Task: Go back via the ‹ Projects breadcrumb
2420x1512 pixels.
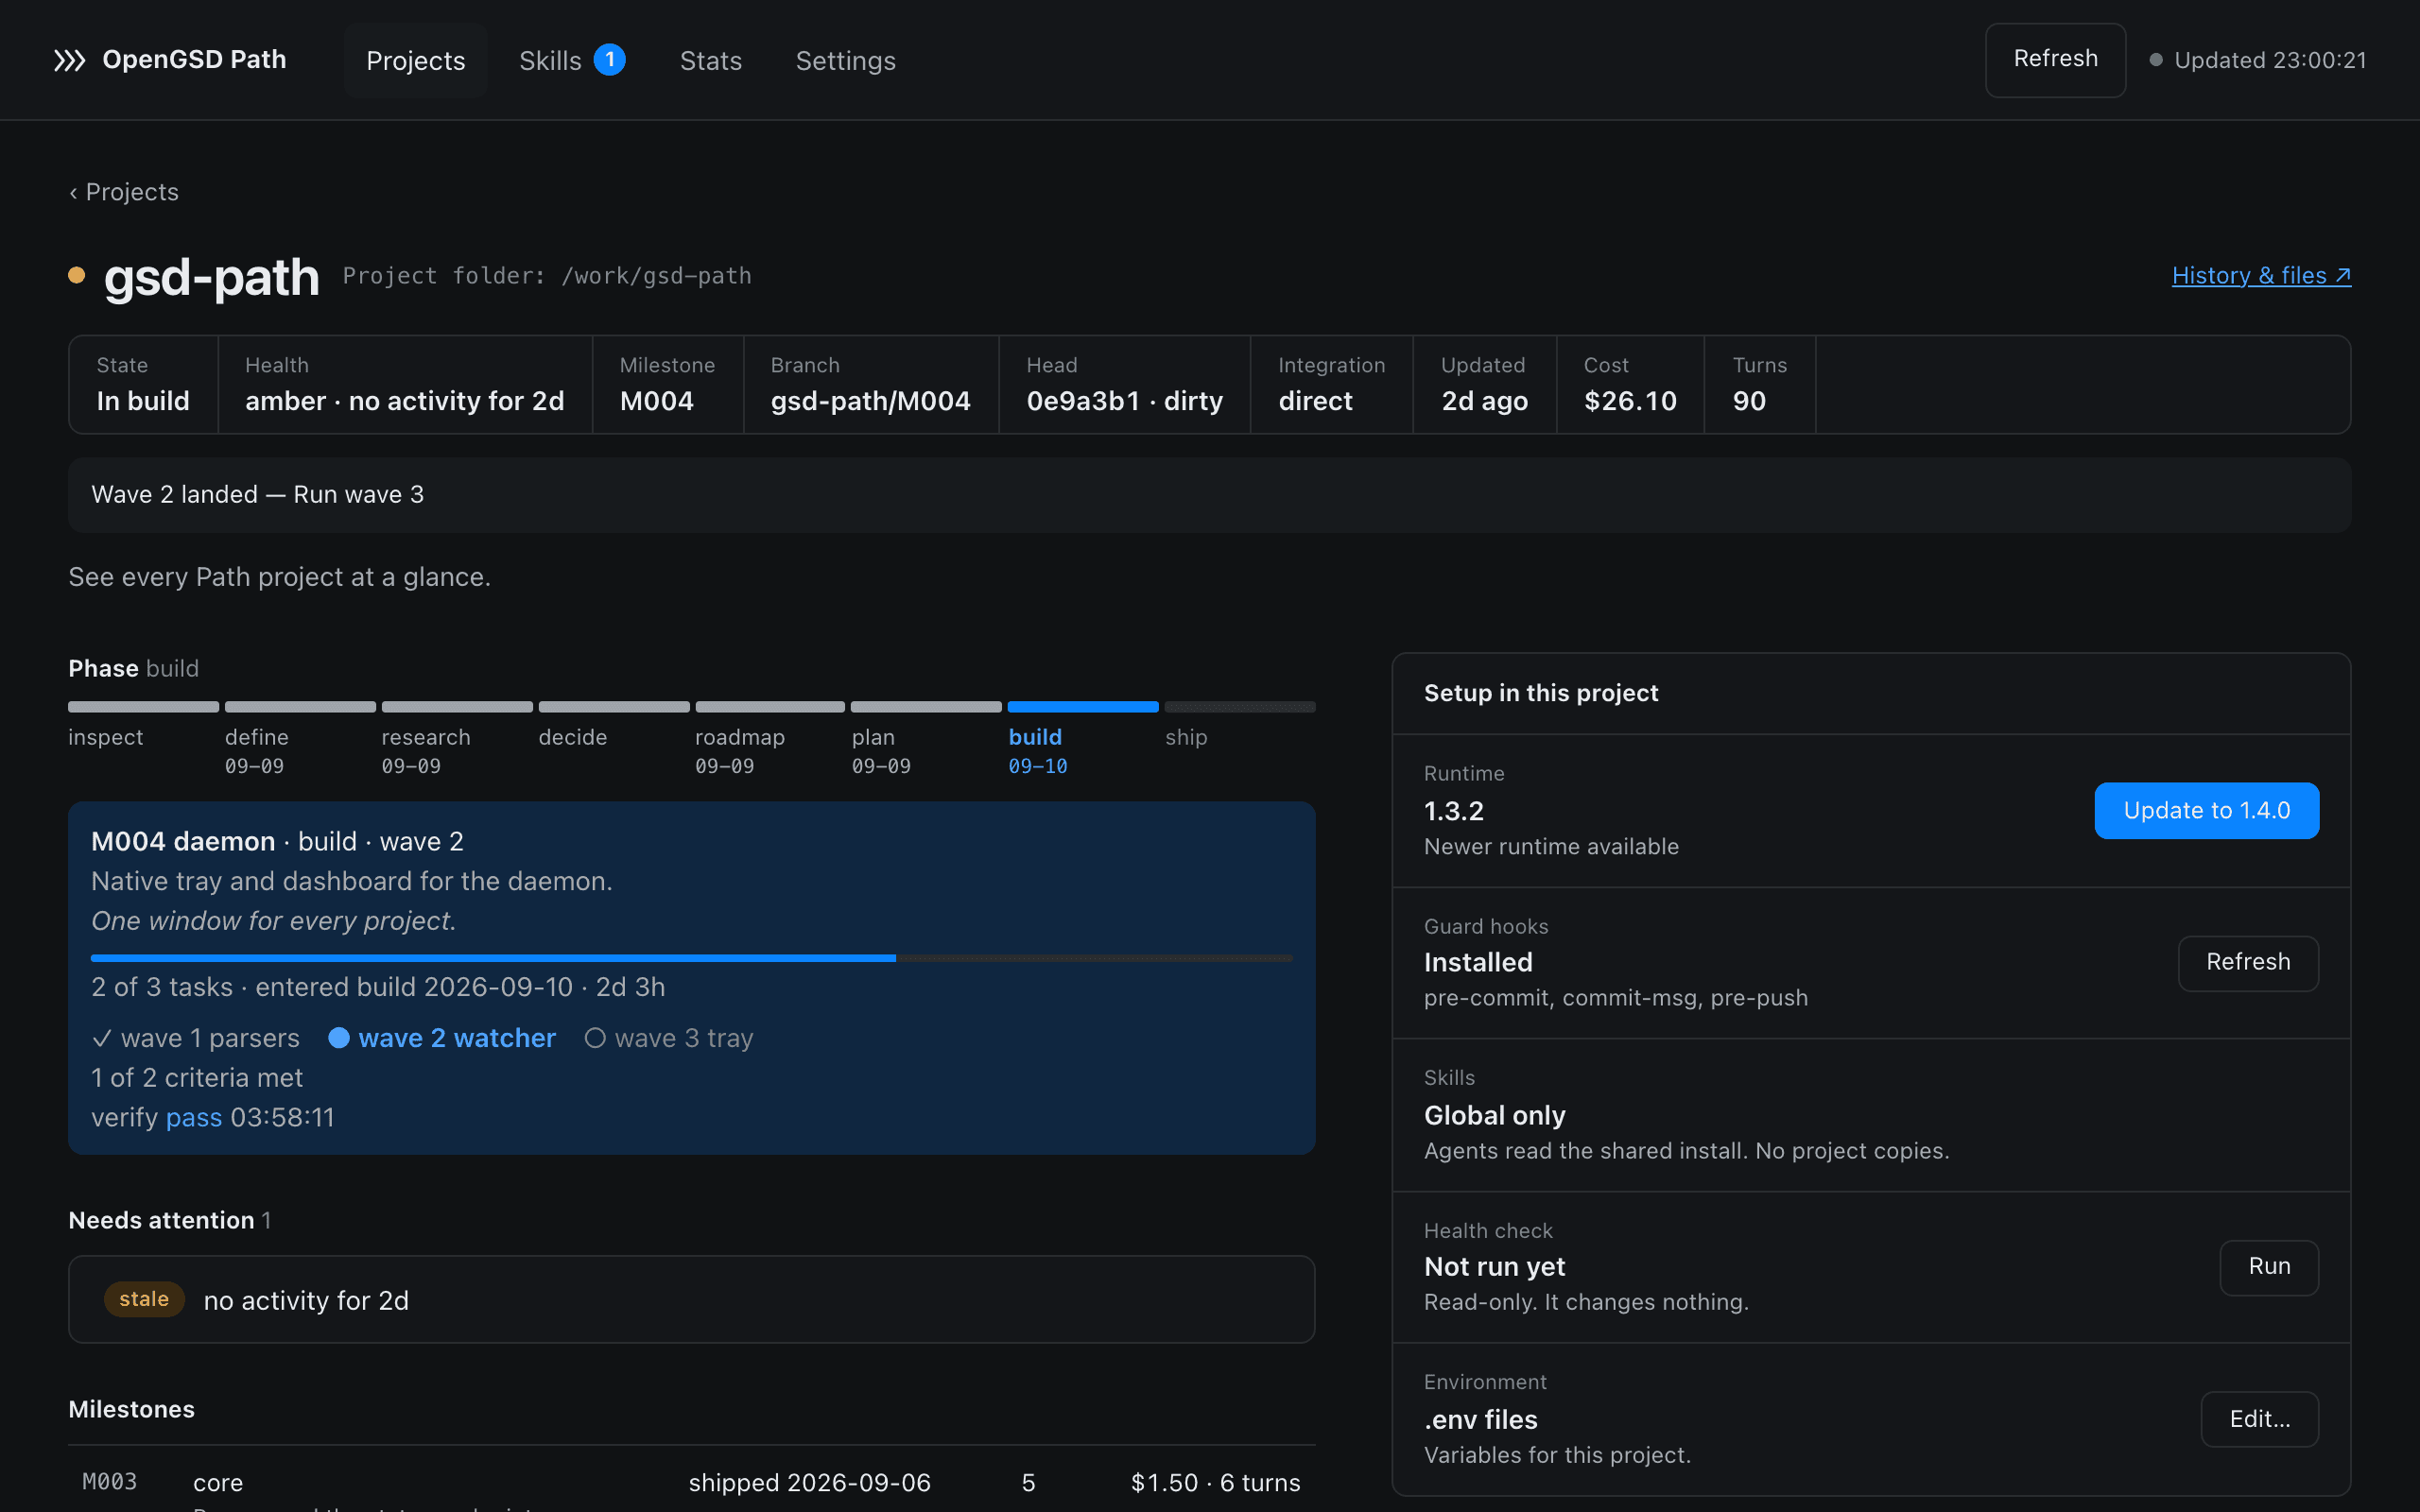Action: coord(124,192)
